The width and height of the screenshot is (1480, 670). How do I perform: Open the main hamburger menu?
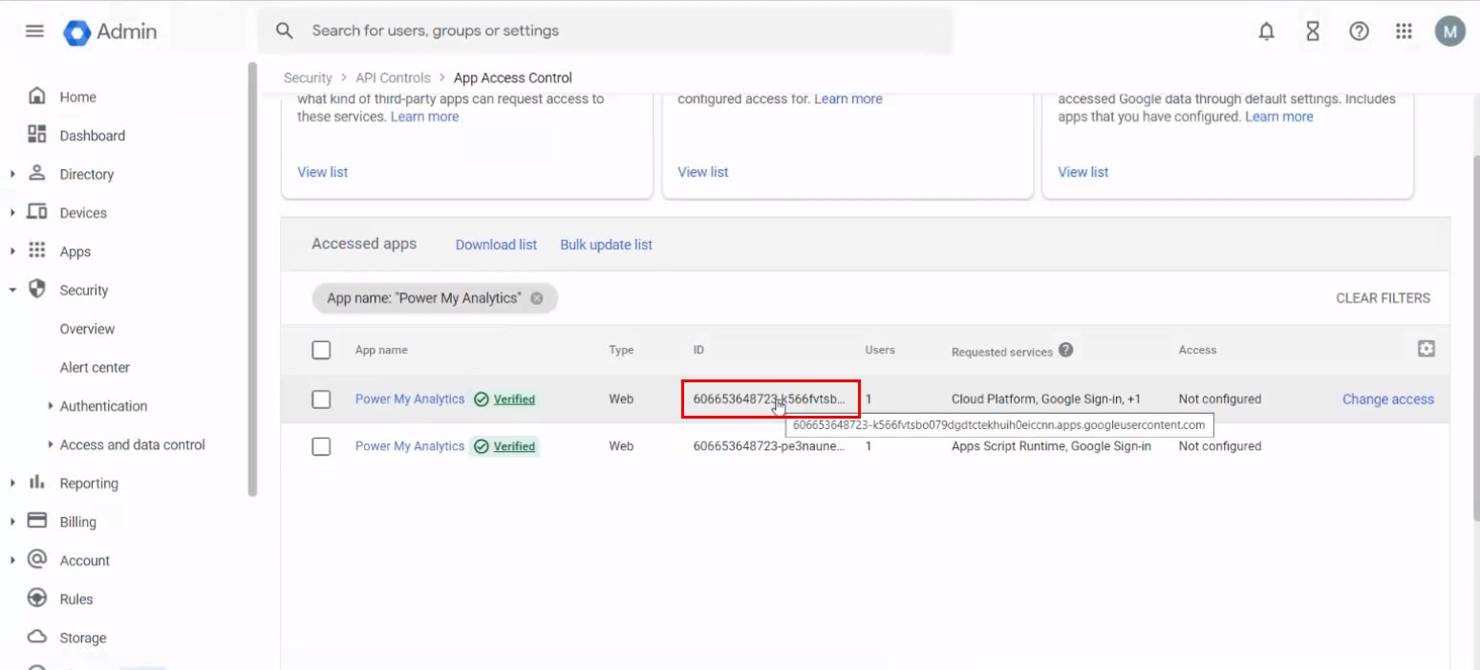(x=34, y=31)
